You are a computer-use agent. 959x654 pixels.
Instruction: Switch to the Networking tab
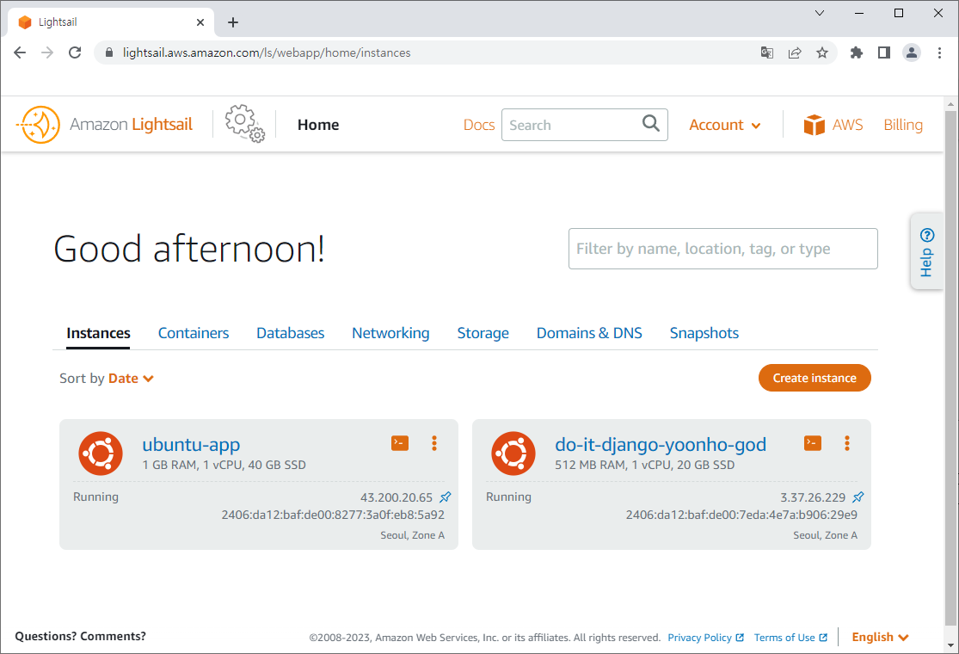coord(390,333)
